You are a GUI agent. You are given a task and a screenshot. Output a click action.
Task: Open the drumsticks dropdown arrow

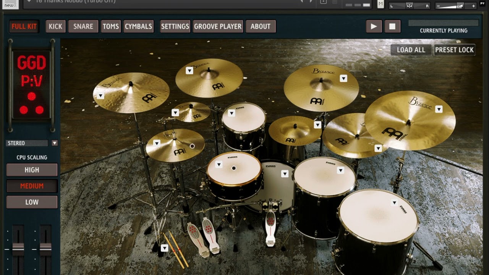pos(164,248)
